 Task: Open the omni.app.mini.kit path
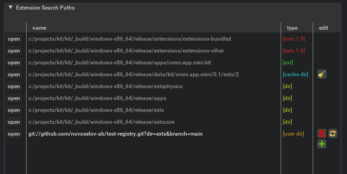coord(14,63)
